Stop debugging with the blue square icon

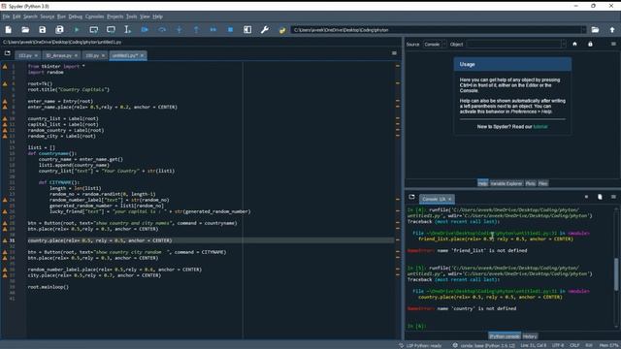(x=230, y=30)
